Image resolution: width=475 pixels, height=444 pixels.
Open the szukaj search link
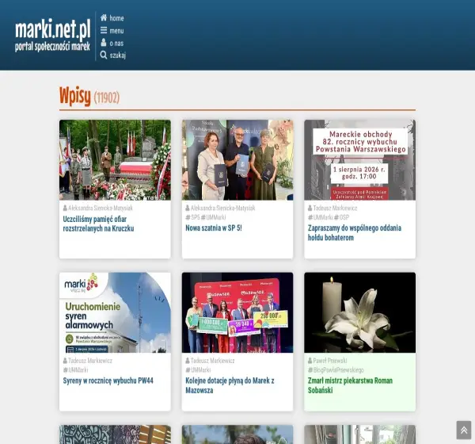118,55
